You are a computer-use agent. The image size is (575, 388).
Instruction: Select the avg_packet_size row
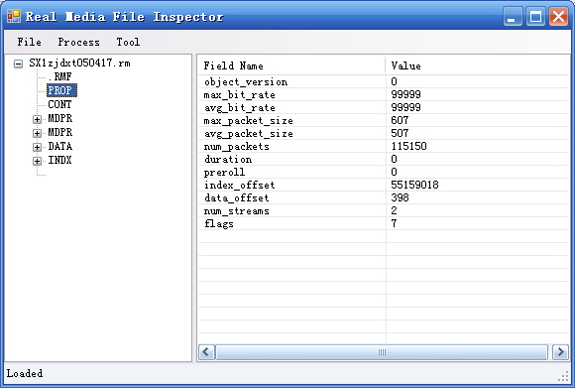tap(384, 133)
